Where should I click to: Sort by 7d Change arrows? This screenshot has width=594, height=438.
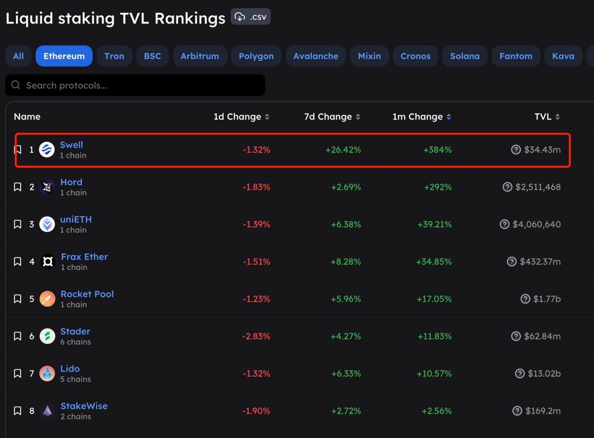coord(358,117)
